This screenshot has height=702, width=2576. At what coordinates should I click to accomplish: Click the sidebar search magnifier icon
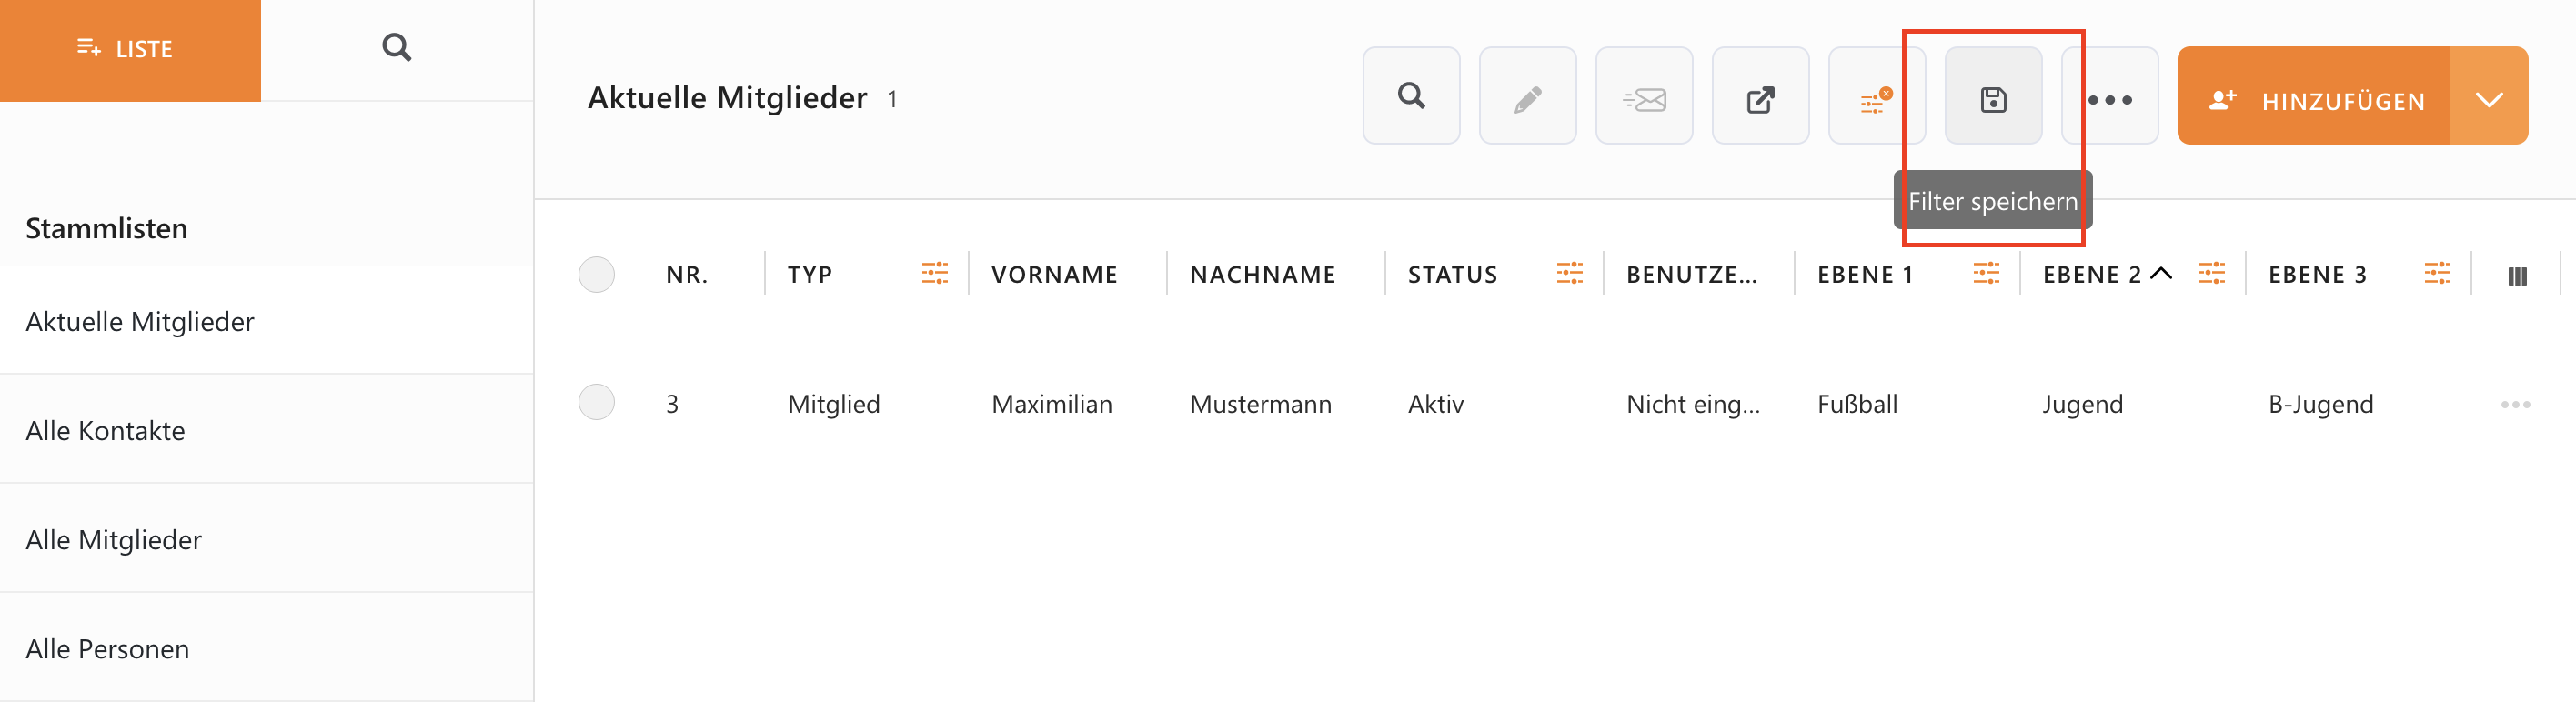(x=397, y=48)
